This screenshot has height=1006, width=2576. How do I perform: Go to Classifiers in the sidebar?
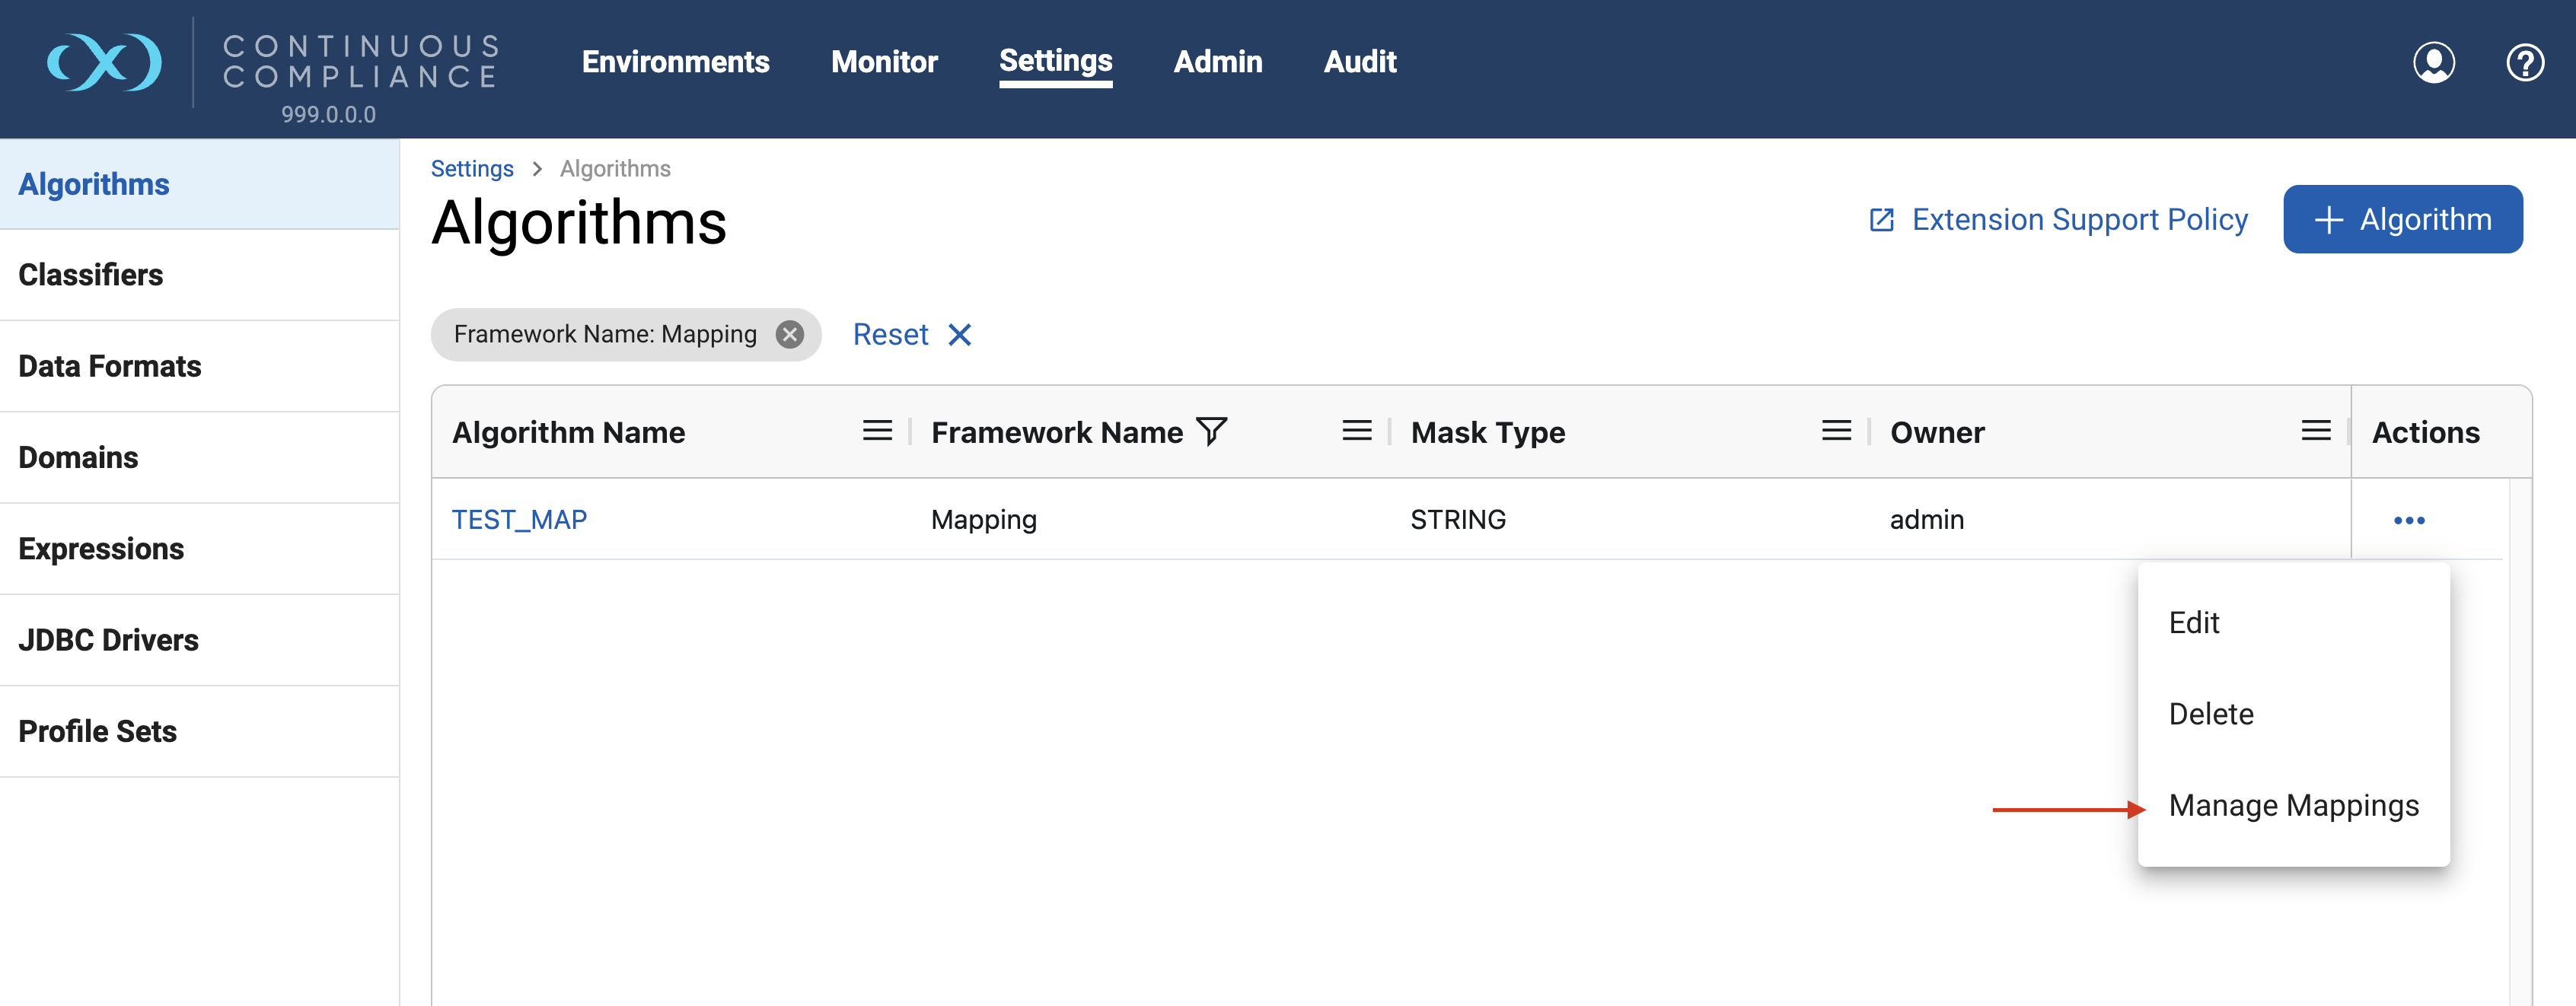pyautogui.click(x=91, y=275)
